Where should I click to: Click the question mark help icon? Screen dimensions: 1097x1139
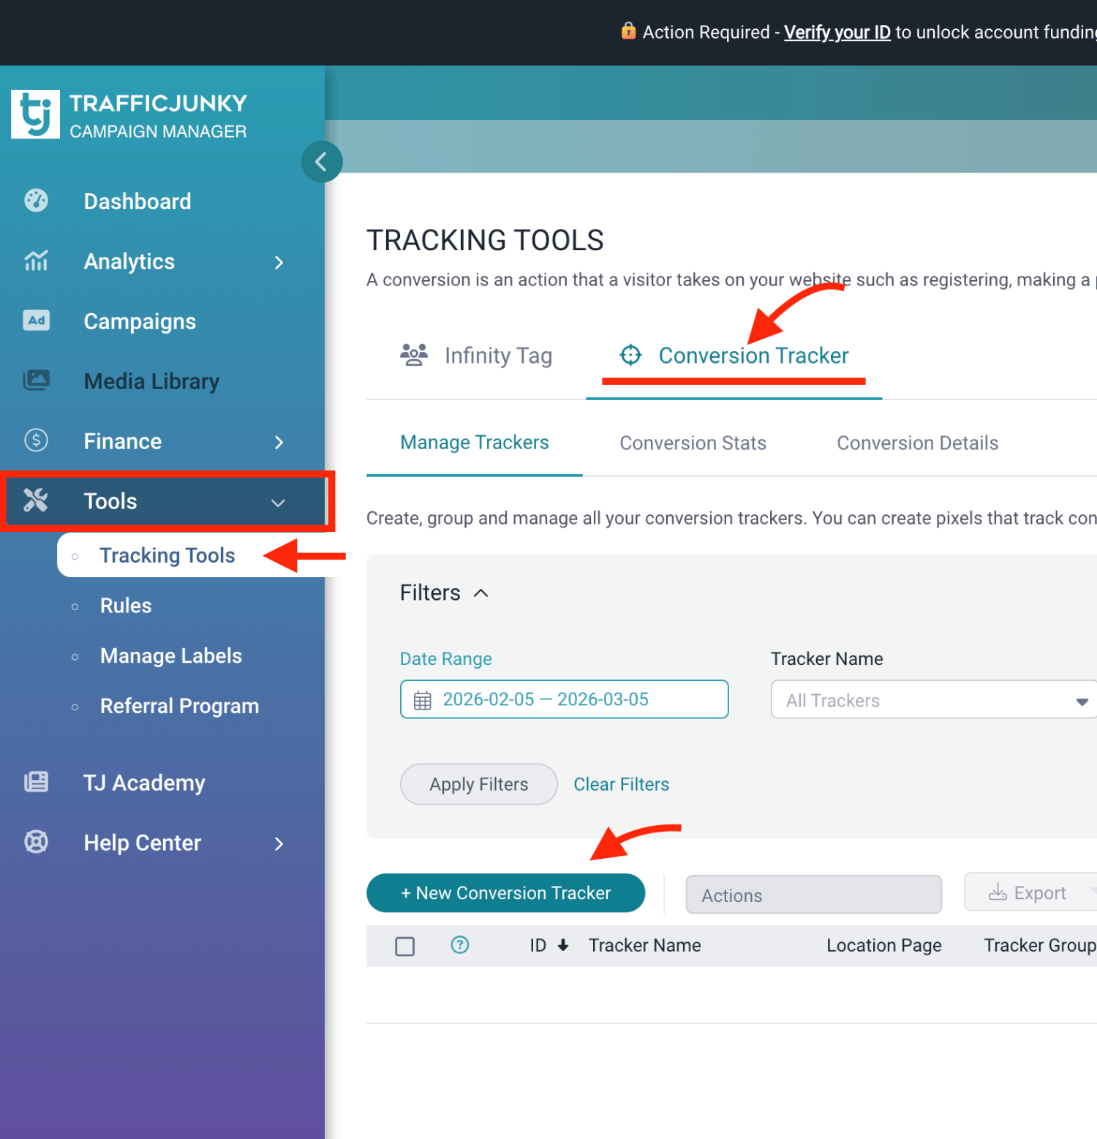(460, 945)
